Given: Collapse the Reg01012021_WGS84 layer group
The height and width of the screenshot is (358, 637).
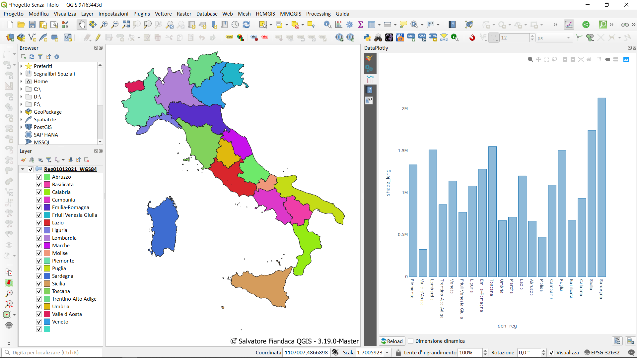Looking at the screenshot, I should tap(23, 169).
